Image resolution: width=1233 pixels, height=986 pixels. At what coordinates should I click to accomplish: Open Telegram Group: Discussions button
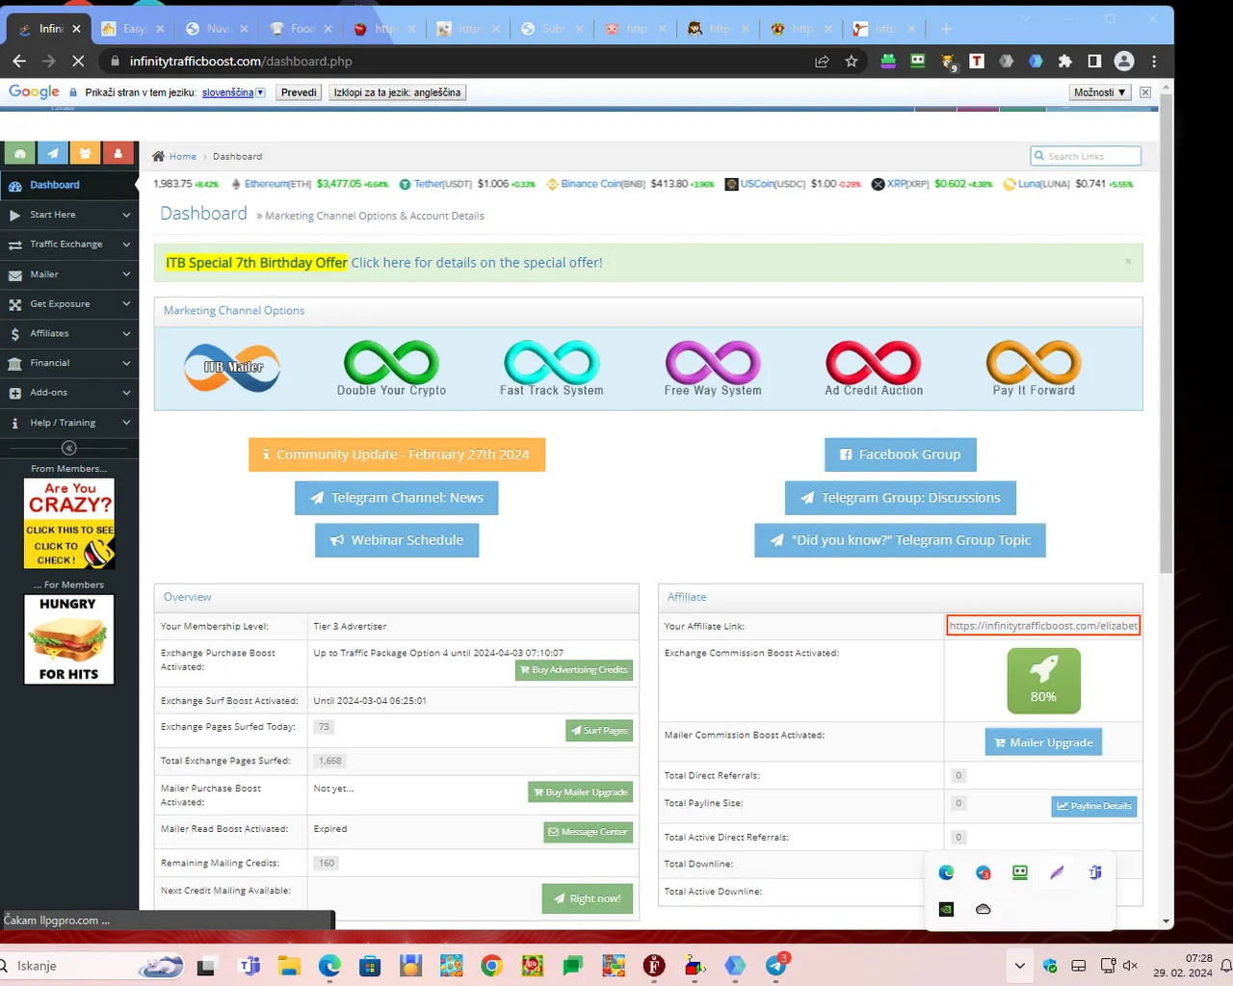coord(901,498)
